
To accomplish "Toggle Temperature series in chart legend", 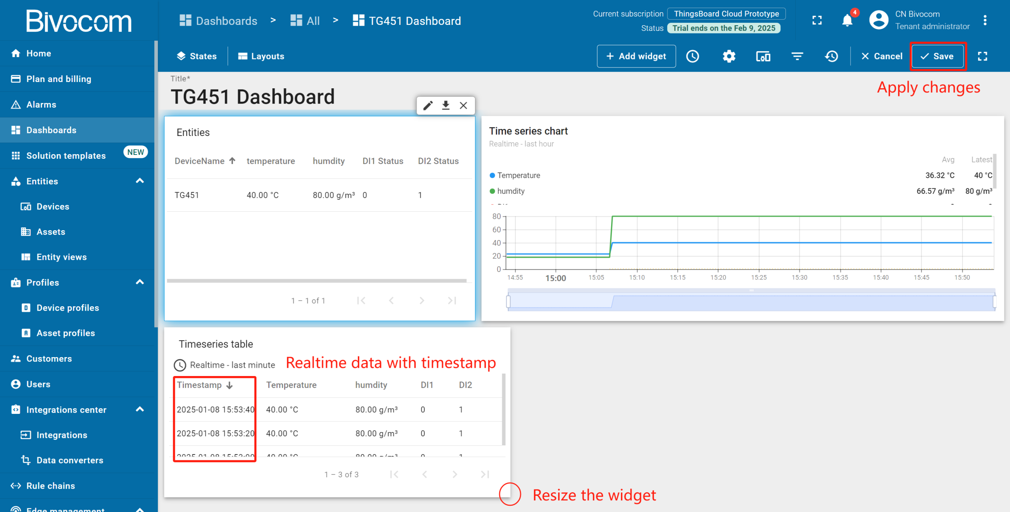I will pos(518,175).
